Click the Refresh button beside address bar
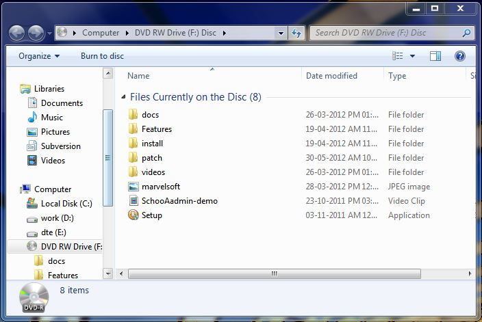Screen dimensions: 482x322 (297, 33)
